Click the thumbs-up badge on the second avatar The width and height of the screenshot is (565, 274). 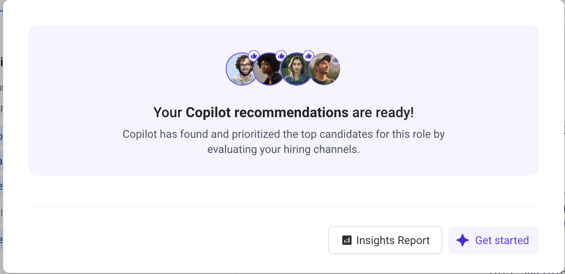coord(281,56)
